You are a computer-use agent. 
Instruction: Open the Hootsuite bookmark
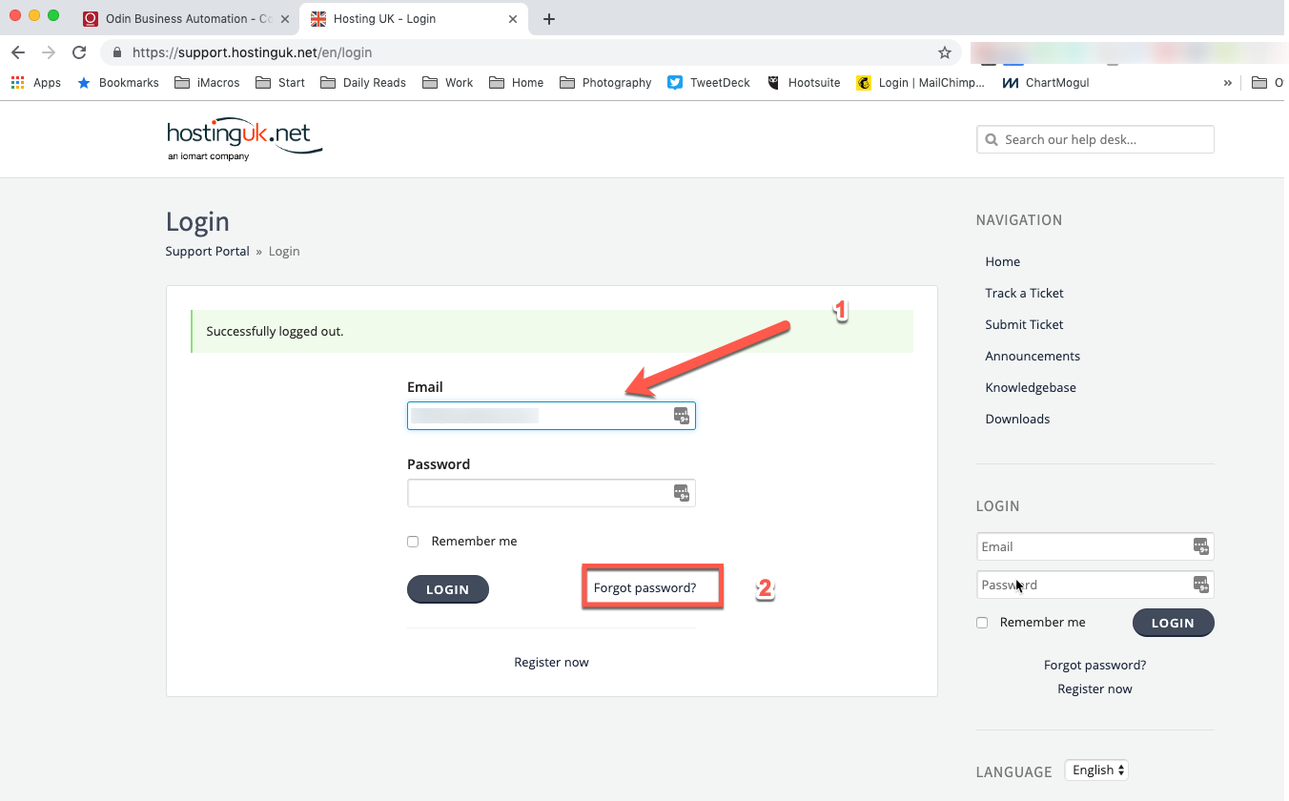pyautogui.click(x=804, y=83)
